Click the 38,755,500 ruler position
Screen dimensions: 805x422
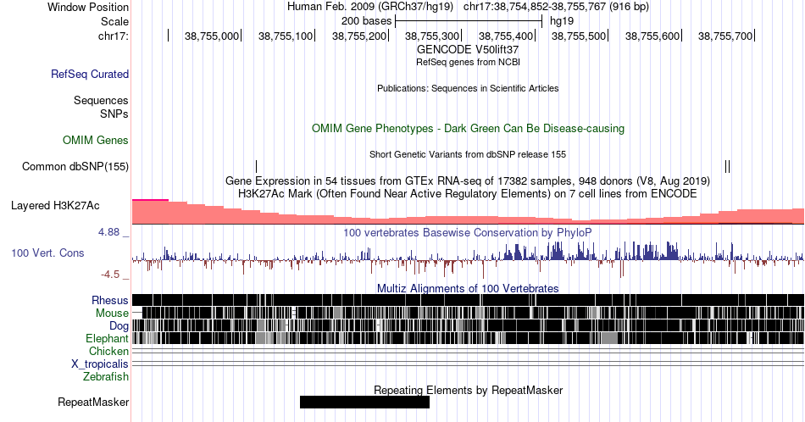(579, 36)
